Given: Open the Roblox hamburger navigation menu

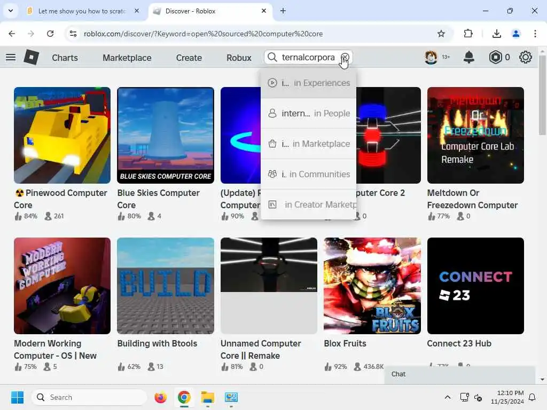Looking at the screenshot, I should tap(11, 57).
